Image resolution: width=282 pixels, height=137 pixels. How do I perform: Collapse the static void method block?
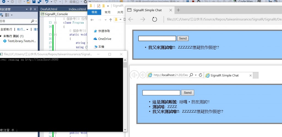(x=55, y=34)
